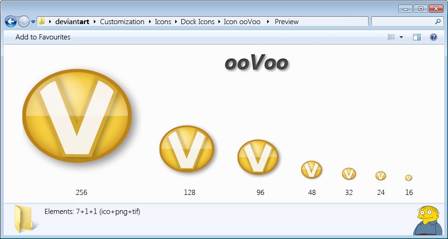Click the 16 size label
448x239 pixels.
pos(409,193)
